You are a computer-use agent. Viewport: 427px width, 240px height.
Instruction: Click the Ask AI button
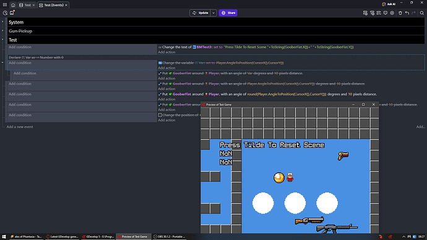coord(389,4)
